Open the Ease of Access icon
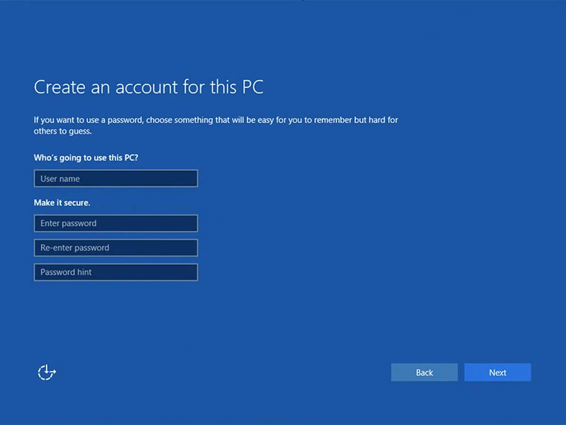 (47, 373)
